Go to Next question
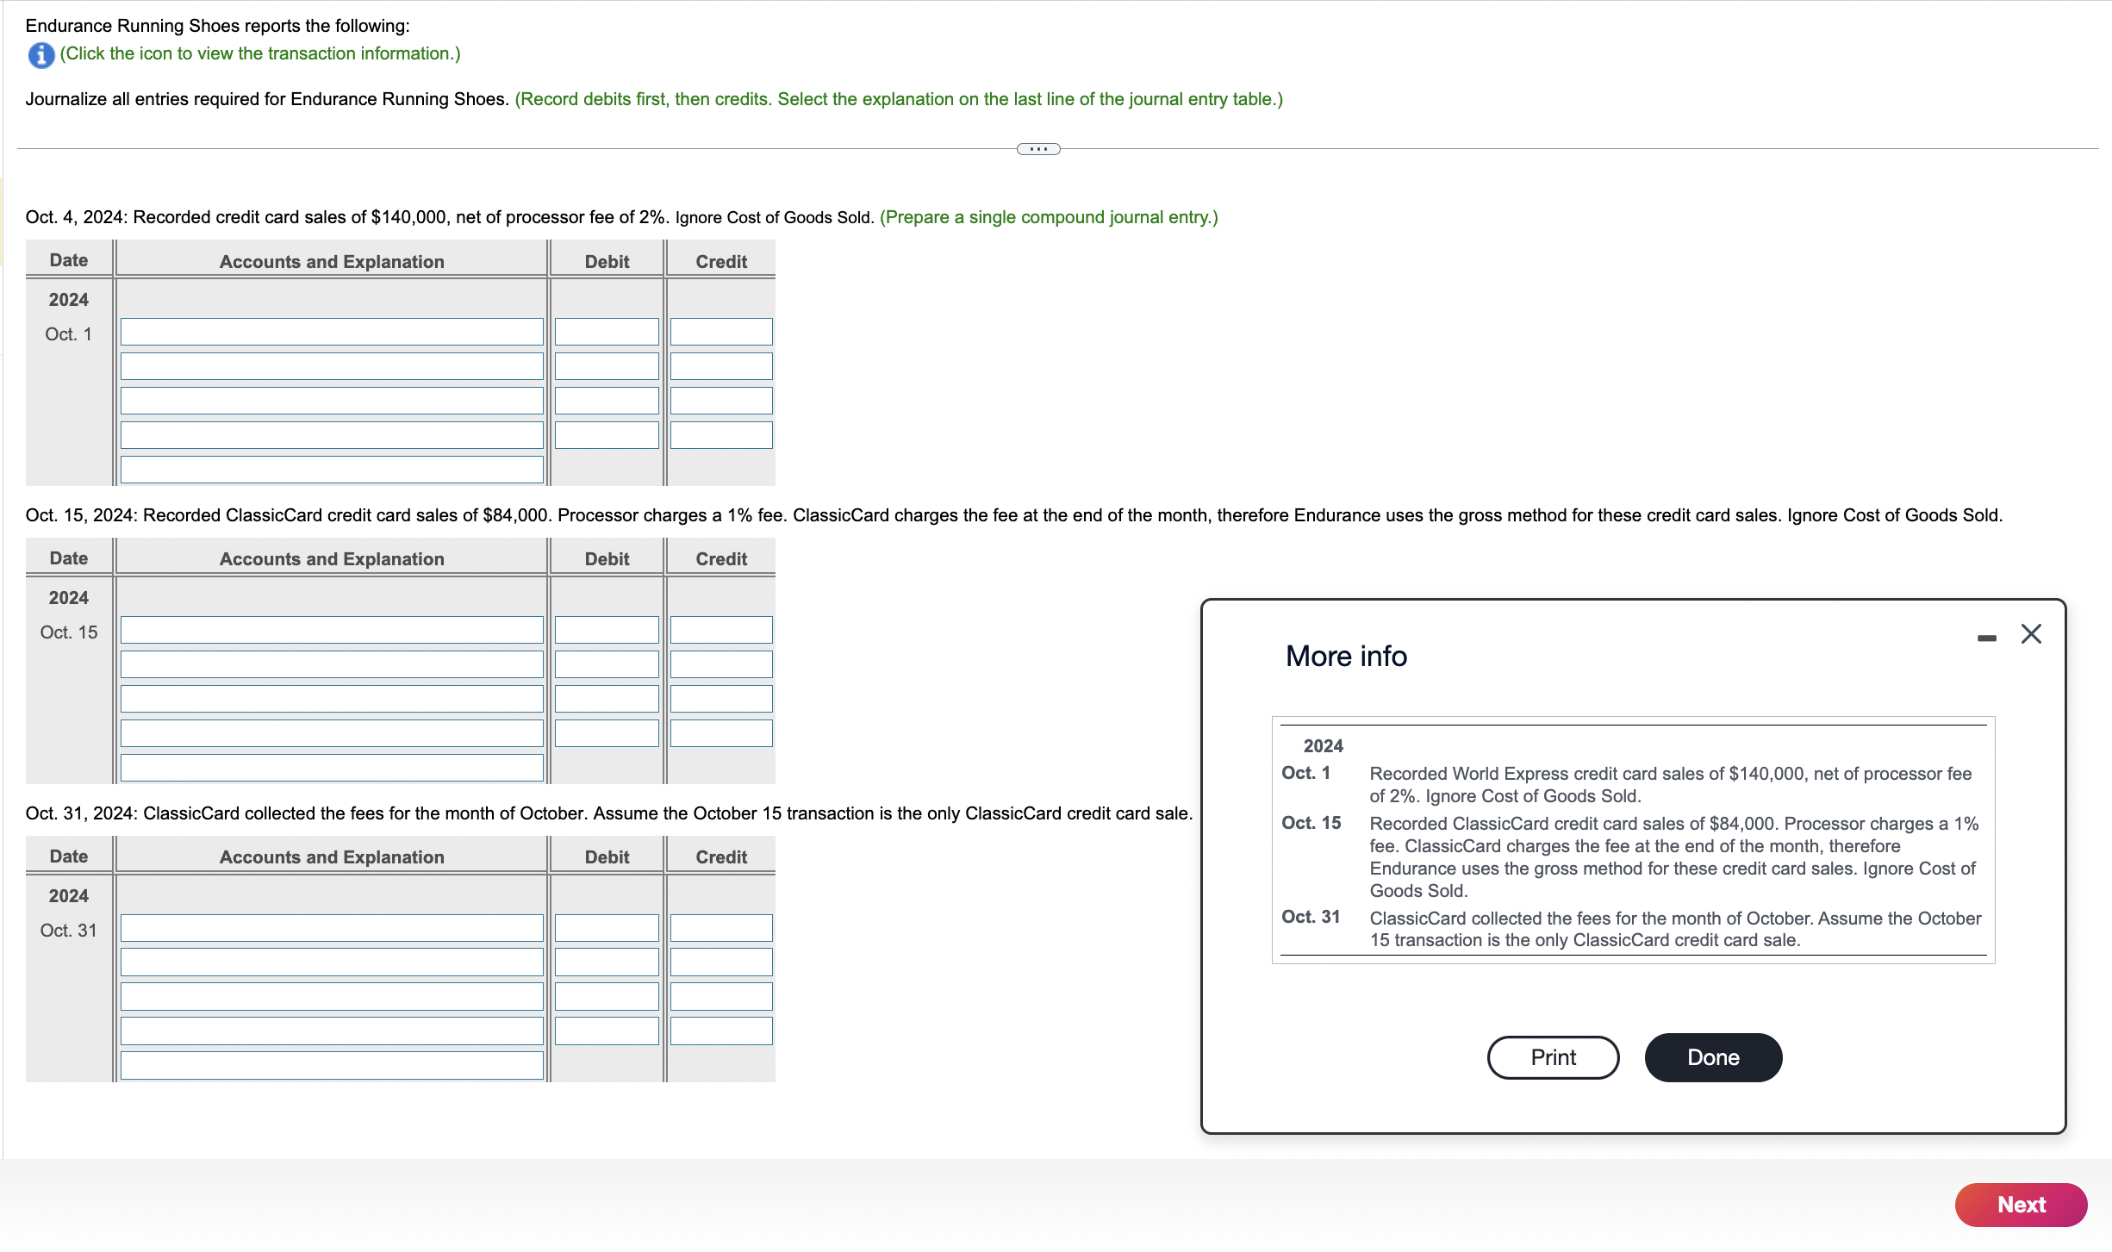 pyautogui.click(x=2020, y=1205)
